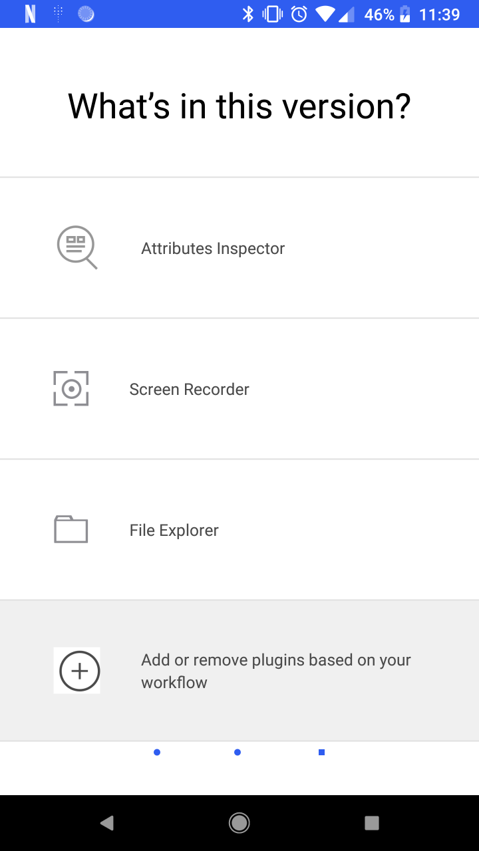Select the second page indicator dot
This screenshot has height=851, width=479.
[x=238, y=752]
